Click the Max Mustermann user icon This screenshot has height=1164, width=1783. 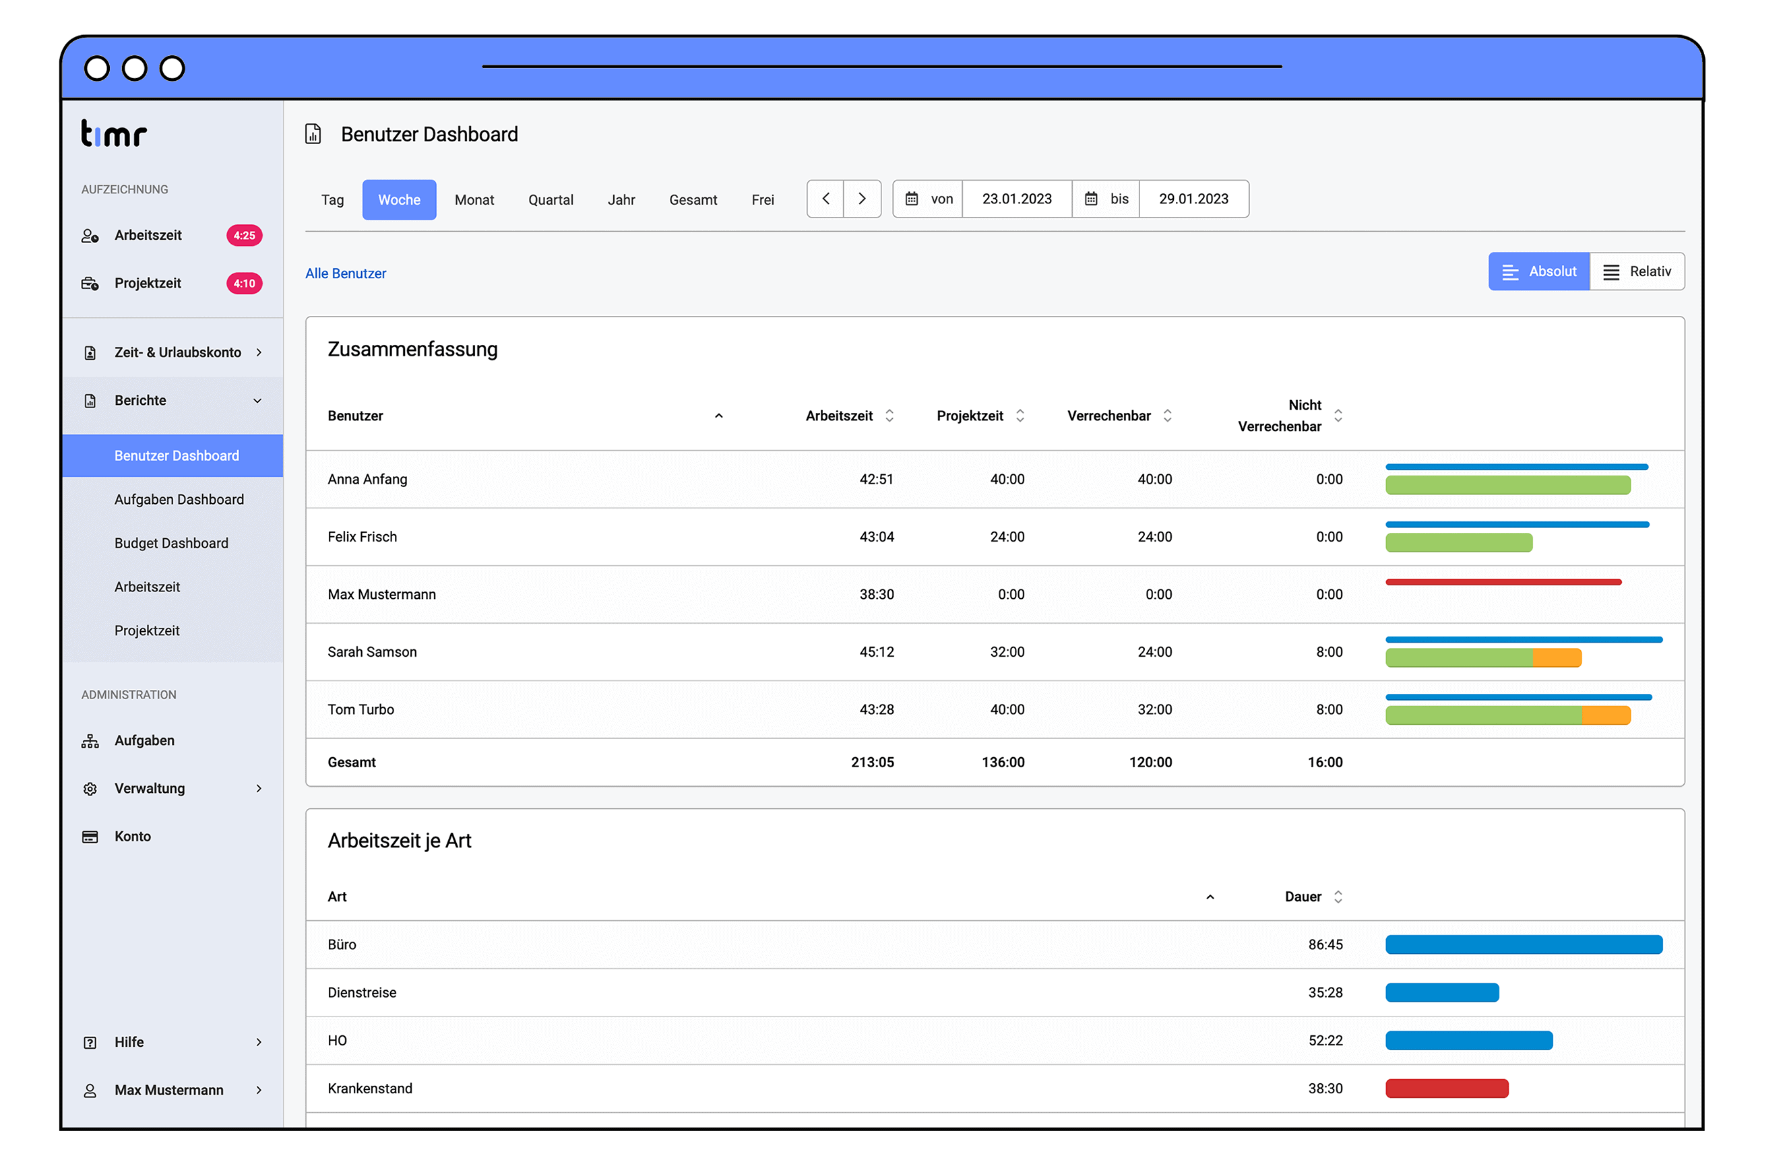(90, 1091)
